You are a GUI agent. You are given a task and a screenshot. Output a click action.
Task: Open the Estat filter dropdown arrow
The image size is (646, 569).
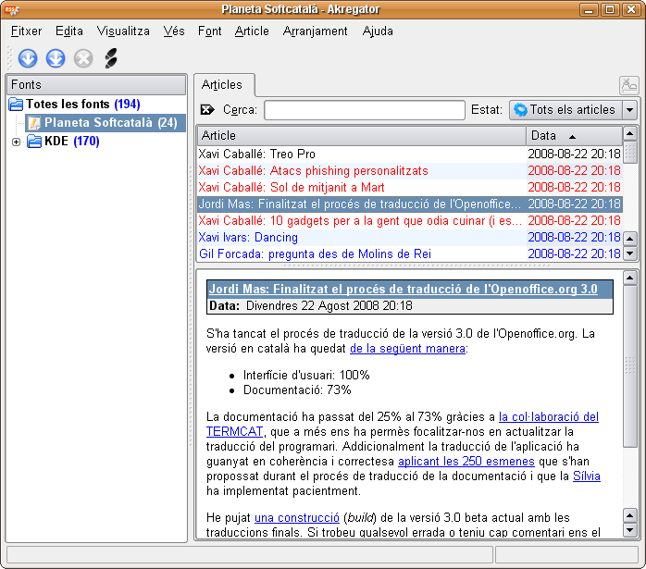[x=629, y=110]
